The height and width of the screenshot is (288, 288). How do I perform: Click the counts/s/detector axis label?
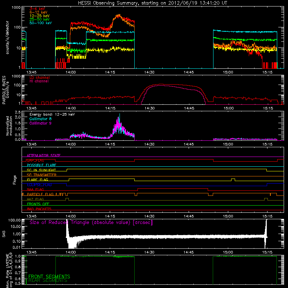pyautogui.click(x=7, y=37)
